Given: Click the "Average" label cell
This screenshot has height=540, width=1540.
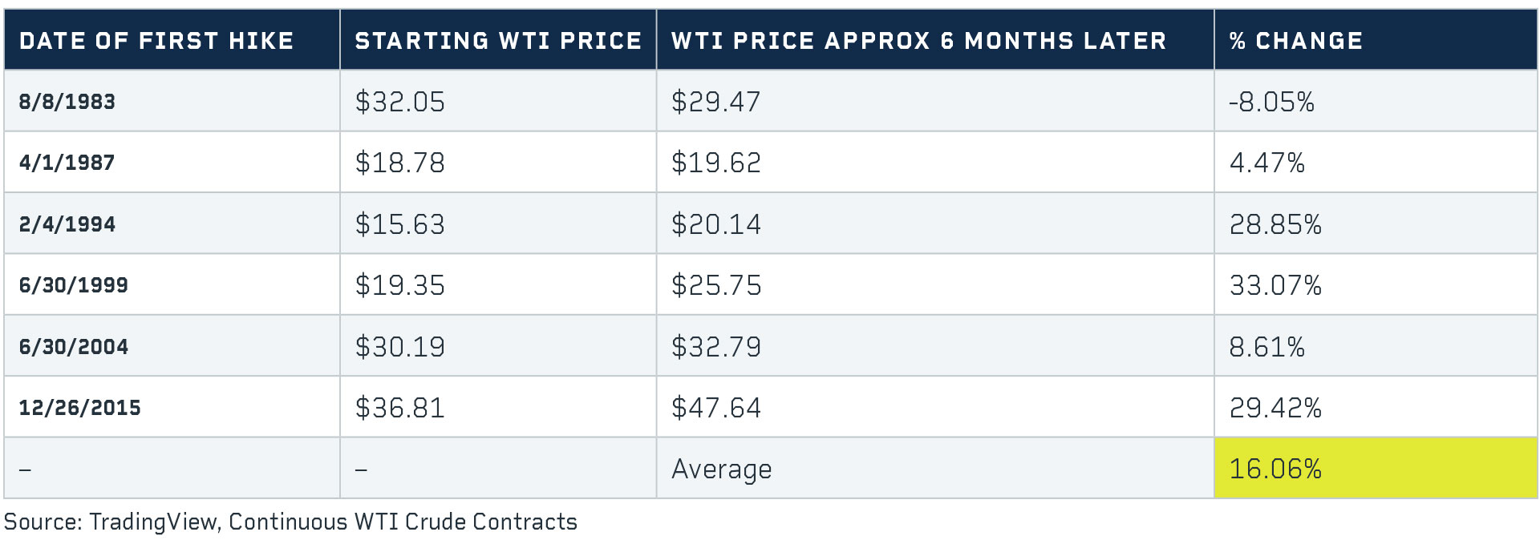Looking at the screenshot, I should pos(721,469).
